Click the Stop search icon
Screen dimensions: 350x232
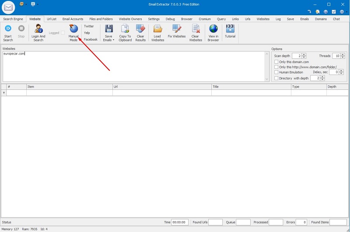point(21,28)
